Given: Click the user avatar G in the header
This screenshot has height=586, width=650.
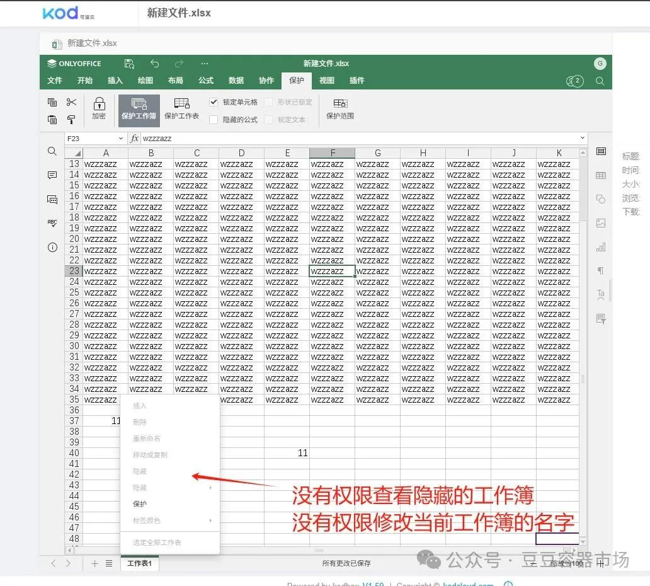Looking at the screenshot, I should [x=600, y=64].
